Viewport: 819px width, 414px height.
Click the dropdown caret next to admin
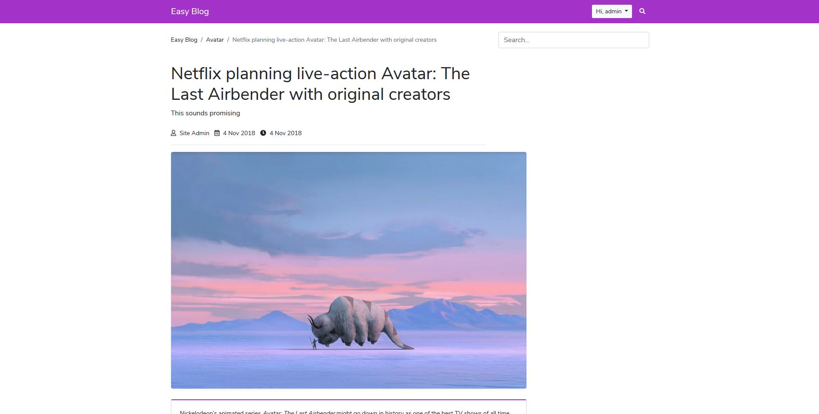626,11
